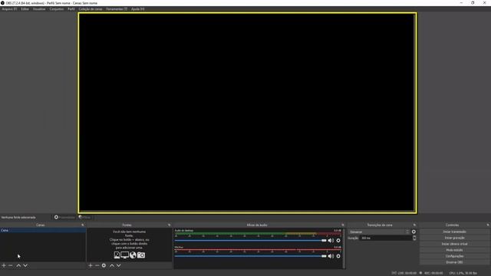The image size is (491, 276).
Task: Open Configurações from Controles panel
Action: click(454, 256)
